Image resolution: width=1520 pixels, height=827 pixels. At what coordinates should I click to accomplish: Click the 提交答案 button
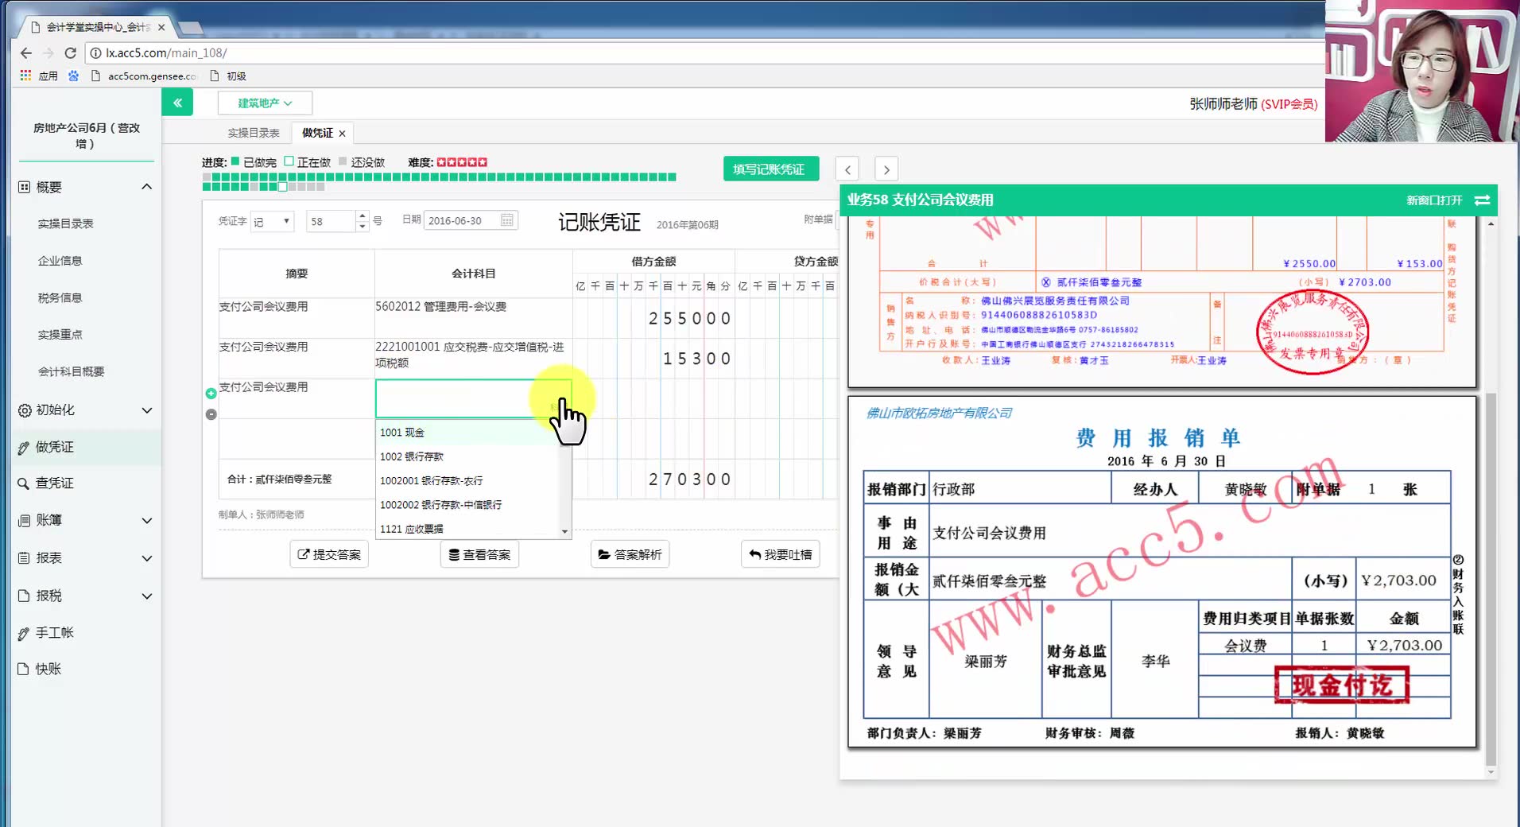click(328, 553)
